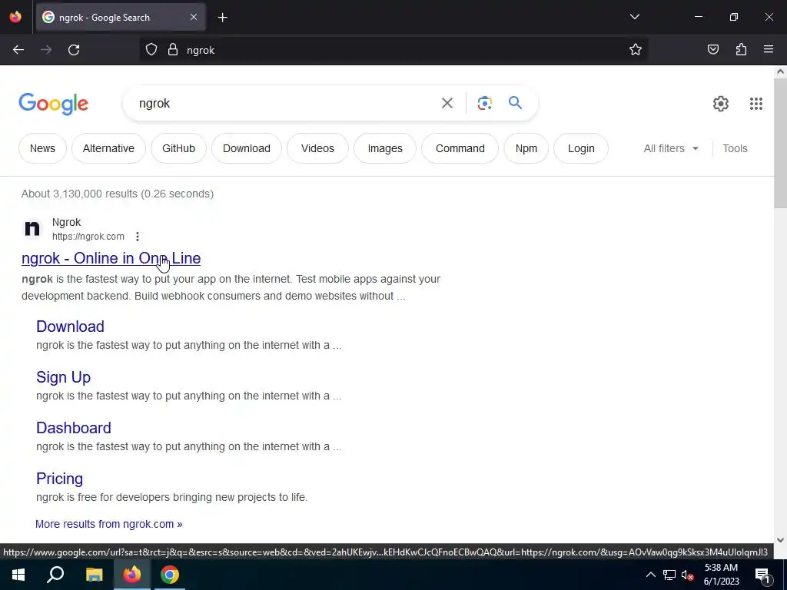Clear the search box with the X
The height and width of the screenshot is (590, 787).
[447, 104]
